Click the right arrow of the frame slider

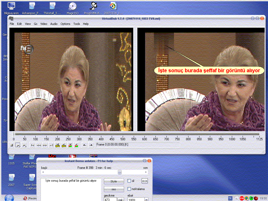coord(146,172)
